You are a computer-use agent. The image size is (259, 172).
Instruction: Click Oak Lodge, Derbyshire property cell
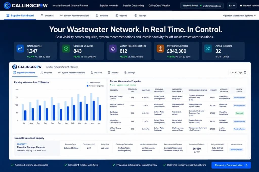pyautogui.click(x=114, y=113)
